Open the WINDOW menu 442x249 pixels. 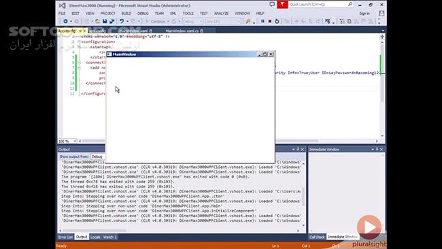point(243,13)
